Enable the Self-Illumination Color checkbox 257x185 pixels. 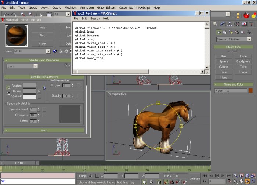pyautogui.click(x=51, y=85)
